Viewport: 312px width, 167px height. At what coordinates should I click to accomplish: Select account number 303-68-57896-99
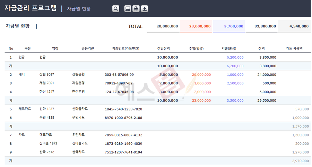(119, 75)
